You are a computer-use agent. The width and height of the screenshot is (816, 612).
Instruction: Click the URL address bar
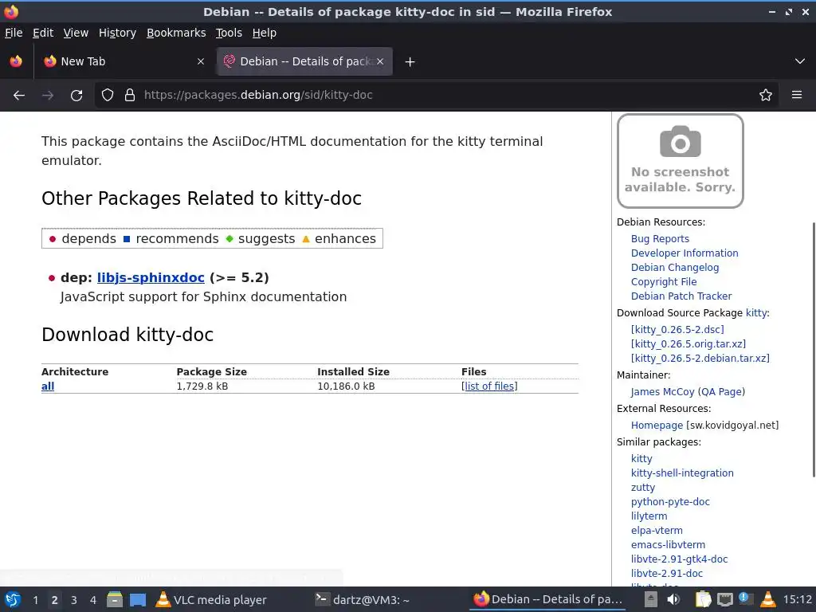[x=437, y=96]
